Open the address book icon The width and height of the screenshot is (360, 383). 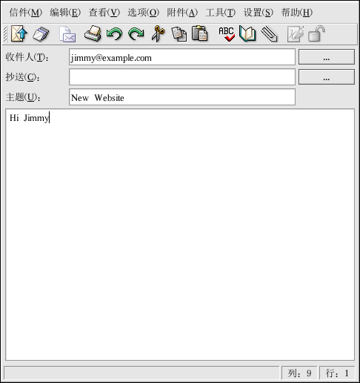pyautogui.click(x=247, y=34)
